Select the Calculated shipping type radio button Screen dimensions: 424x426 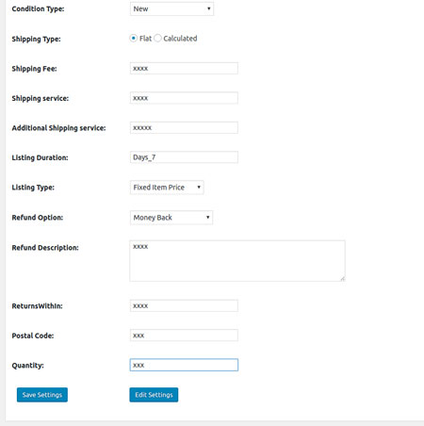coord(157,39)
